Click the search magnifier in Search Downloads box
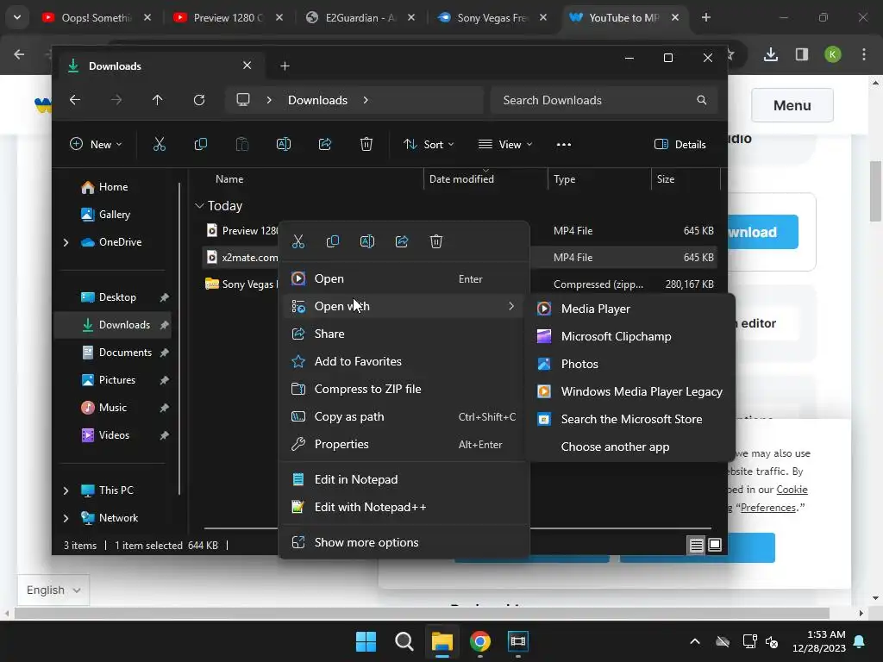The height and width of the screenshot is (662, 883). click(x=701, y=100)
